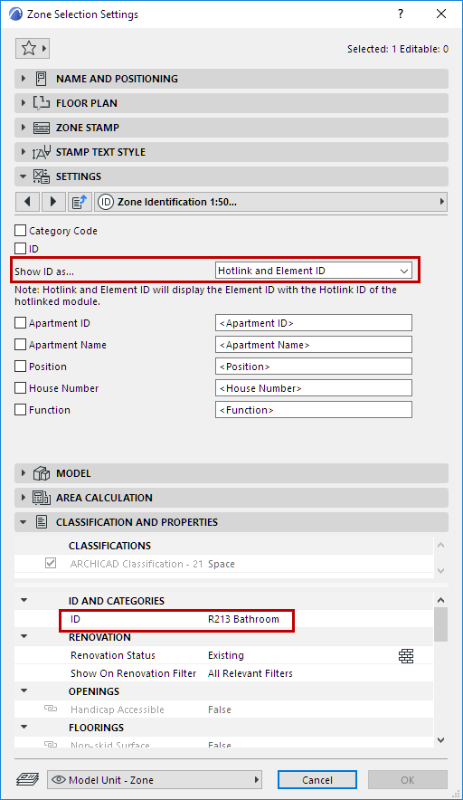Enable the Category Code checkbox
The width and height of the screenshot is (463, 800).
pos(21,231)
